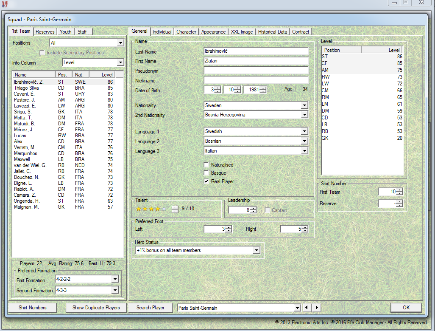Confirm with the OK button
Image resolution: width=435 pixels, height=331 pixels.
tap(406, 307)
